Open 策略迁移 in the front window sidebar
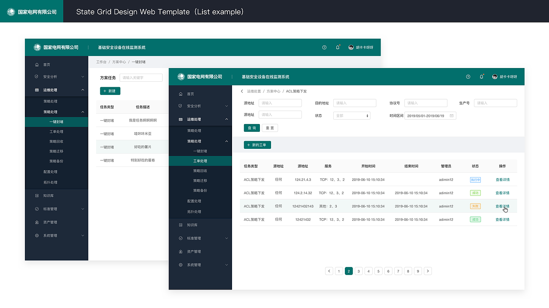This screenshot has width=549, height=308. [200, 181]
